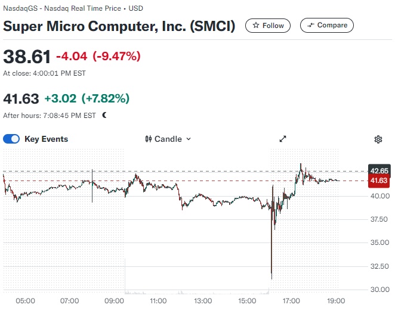Viewport: 395px width, 311px height.
Task: Click the Compare button
Action: click(327, 26)
